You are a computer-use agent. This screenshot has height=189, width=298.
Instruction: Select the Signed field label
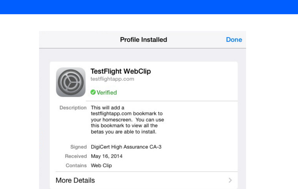click(79, 147)
